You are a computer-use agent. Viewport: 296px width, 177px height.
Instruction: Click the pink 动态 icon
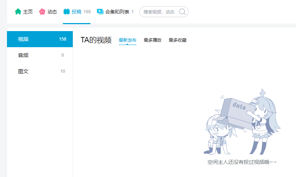coord(42,12)
